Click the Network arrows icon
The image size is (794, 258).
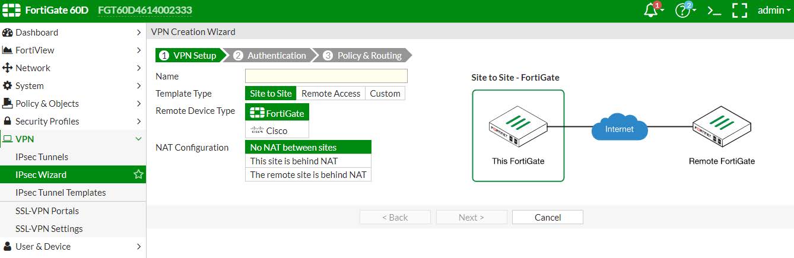click(x=8, y=68)
